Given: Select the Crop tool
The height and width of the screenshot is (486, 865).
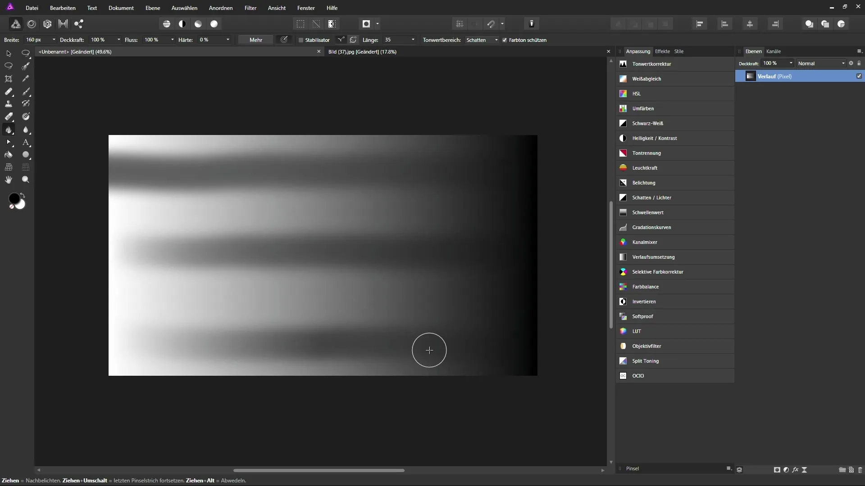Looking at the screenshot, I should [x=9, y=79].
